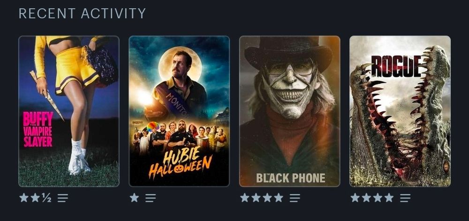Click the fourth star under The Black Phone
This screenshot has width=469, height=221.
[279, 198]
